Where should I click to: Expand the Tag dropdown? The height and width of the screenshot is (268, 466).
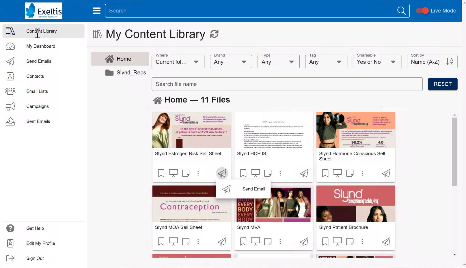click(x=326, y=62)
